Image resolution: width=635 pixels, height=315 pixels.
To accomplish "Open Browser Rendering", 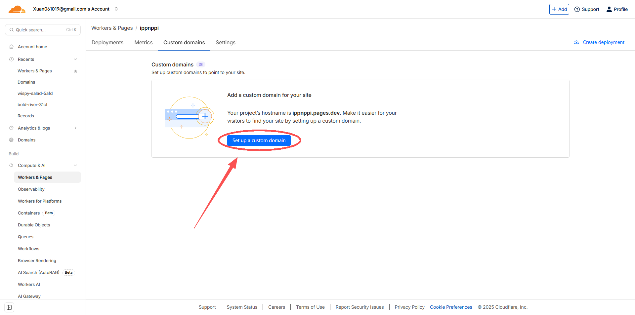I will pos(37,260).
